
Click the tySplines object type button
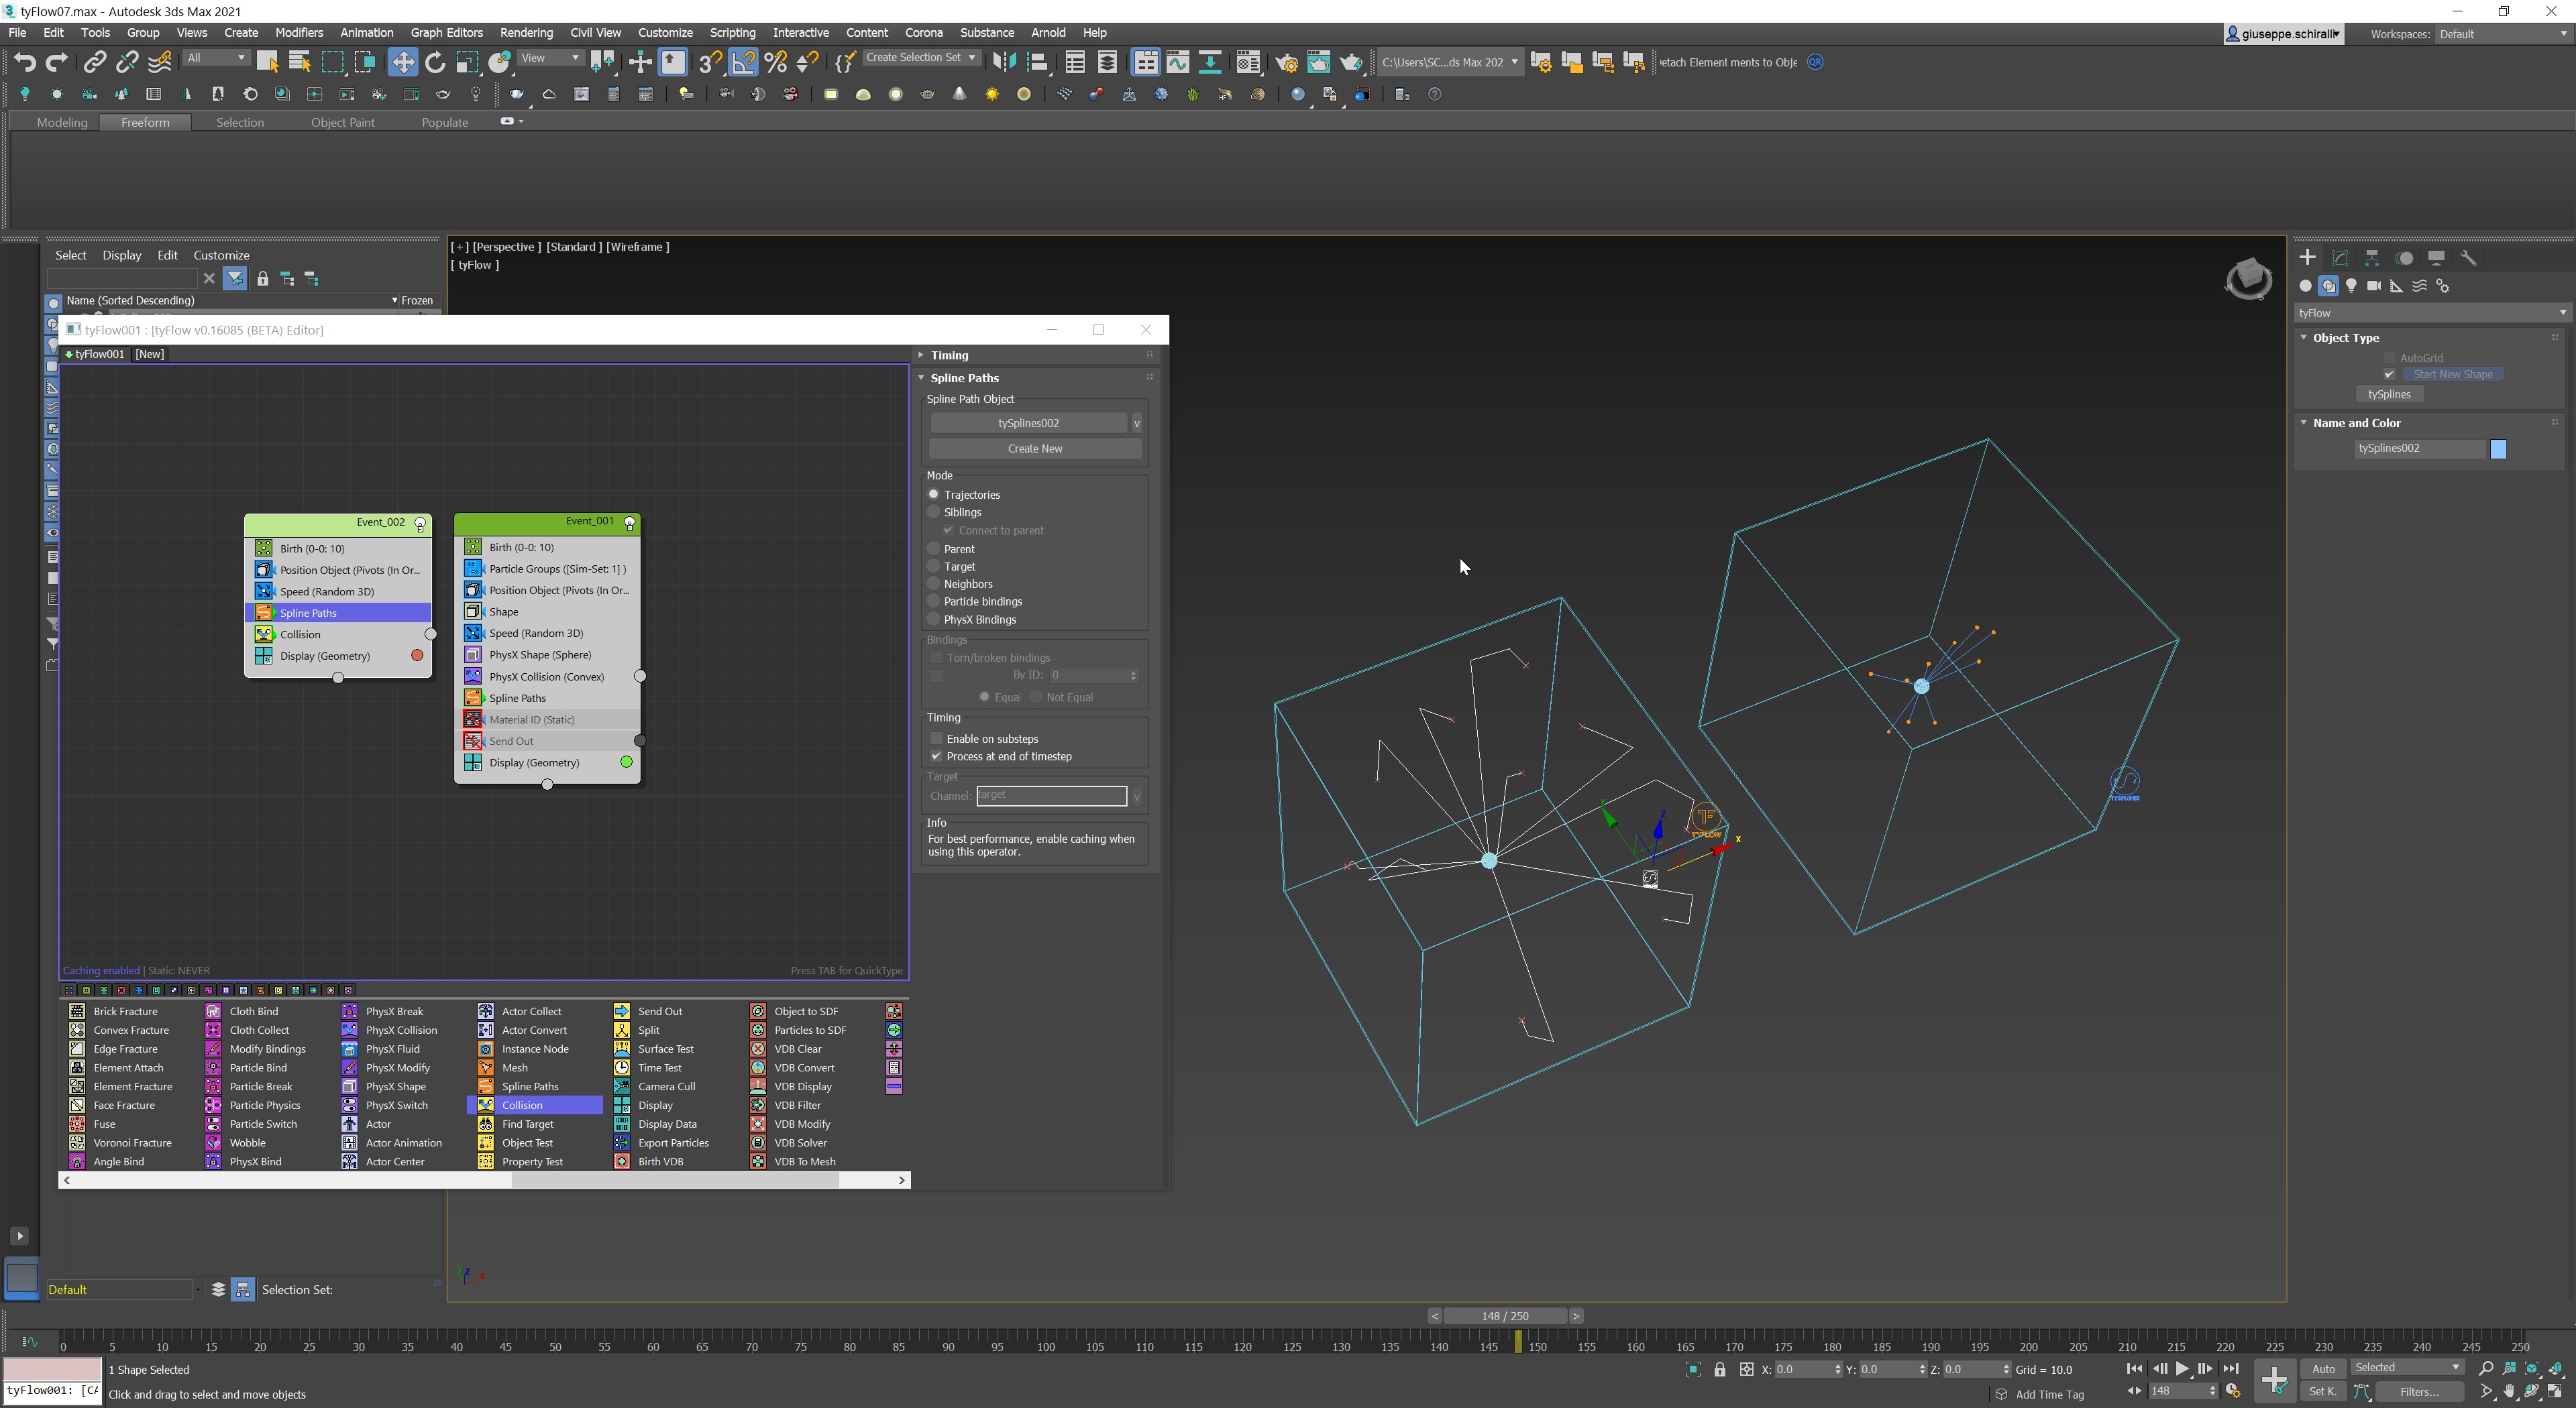[2389, 394]
